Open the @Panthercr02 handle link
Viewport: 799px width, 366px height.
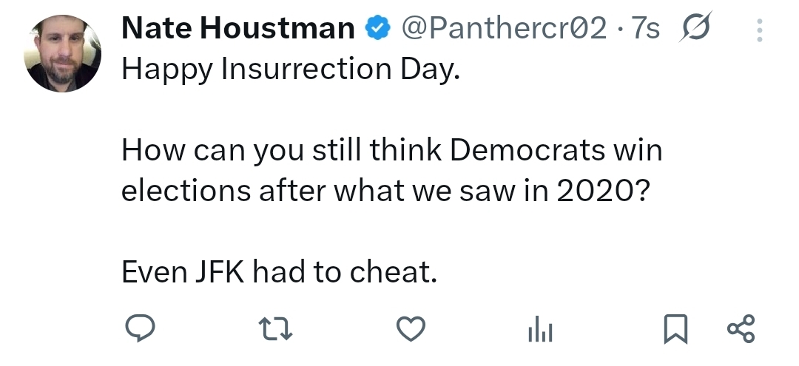[503, 29]
